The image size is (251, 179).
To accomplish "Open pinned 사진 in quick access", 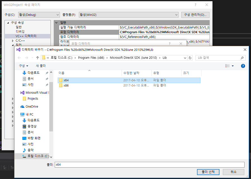I will pyautogui.click(x=30, y=84).
